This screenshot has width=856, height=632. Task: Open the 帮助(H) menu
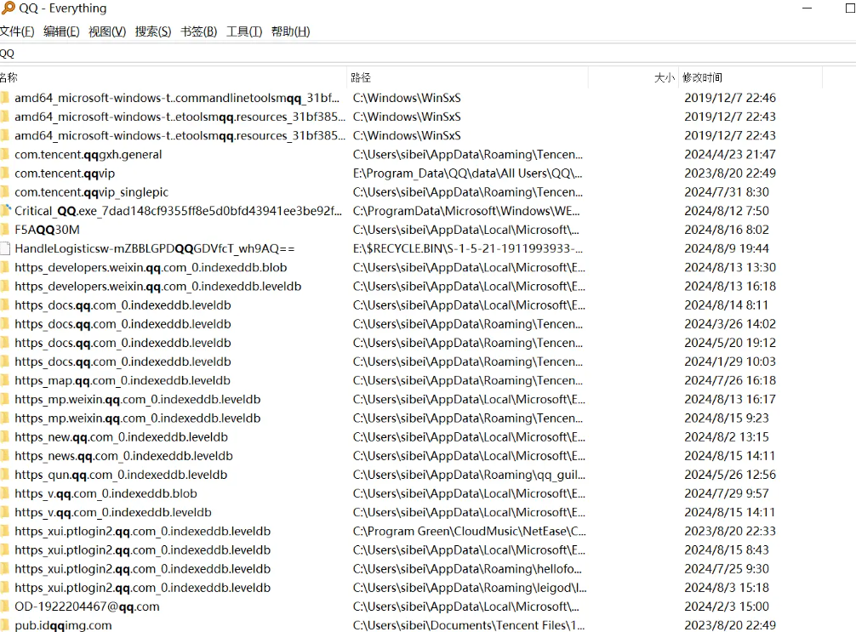pos(290,31)
